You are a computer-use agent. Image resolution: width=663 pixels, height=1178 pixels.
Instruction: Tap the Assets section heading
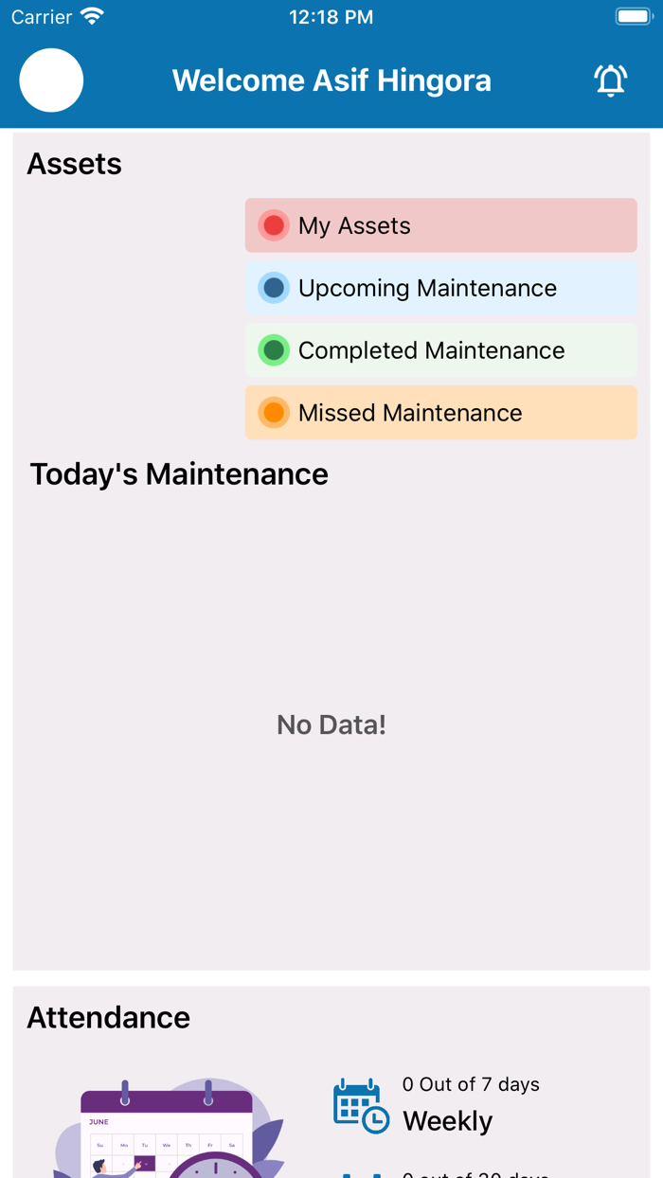75,164
